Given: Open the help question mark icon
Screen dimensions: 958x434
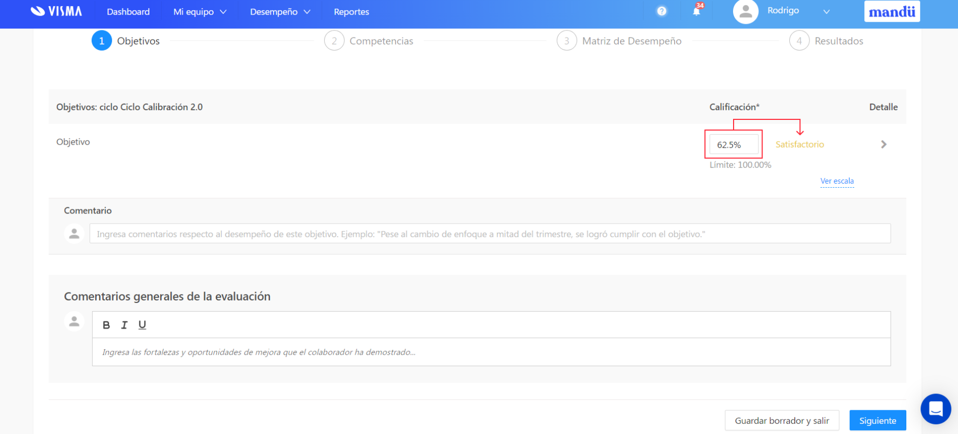Looking at the screenshot, I should pyautogui.click(x=662, y=11).
